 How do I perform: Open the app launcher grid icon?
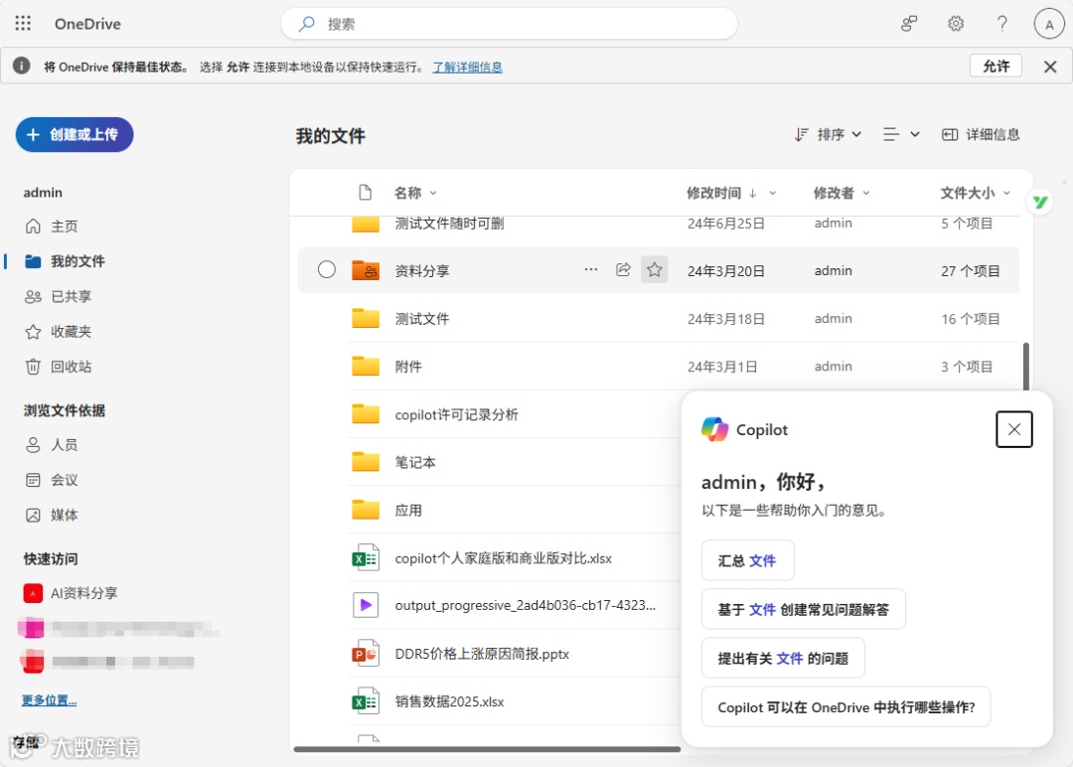tap(23, 24)
